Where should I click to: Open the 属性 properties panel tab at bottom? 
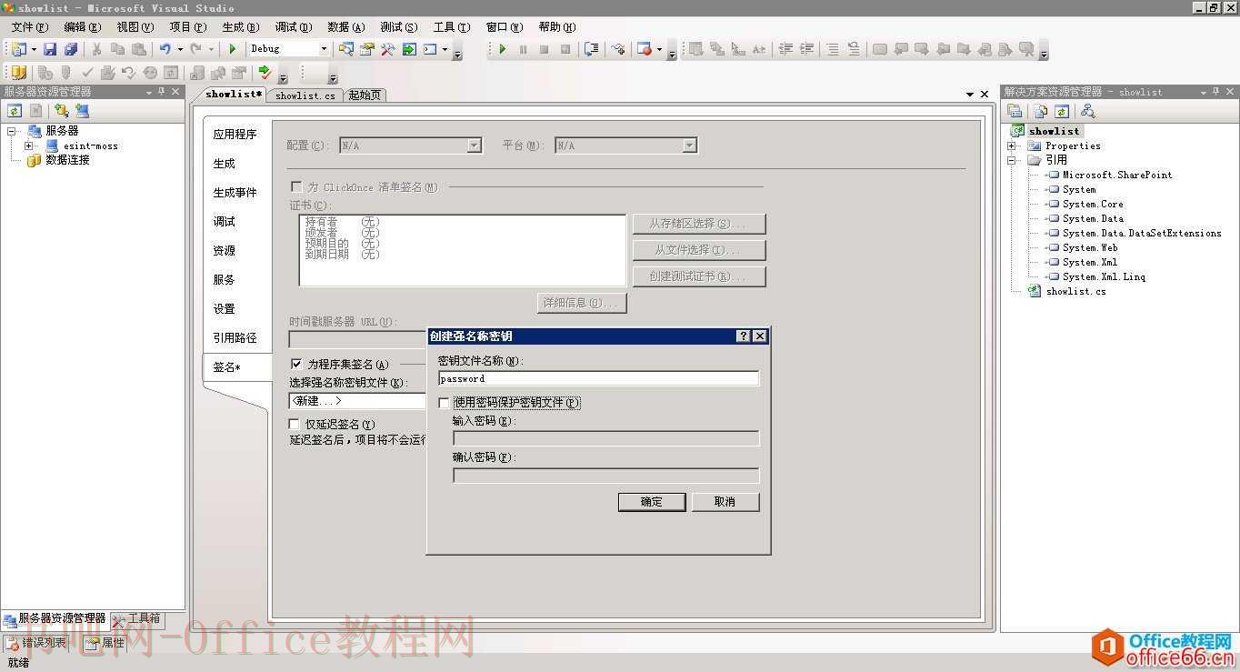pyautogui.click(x=105, y=643)
